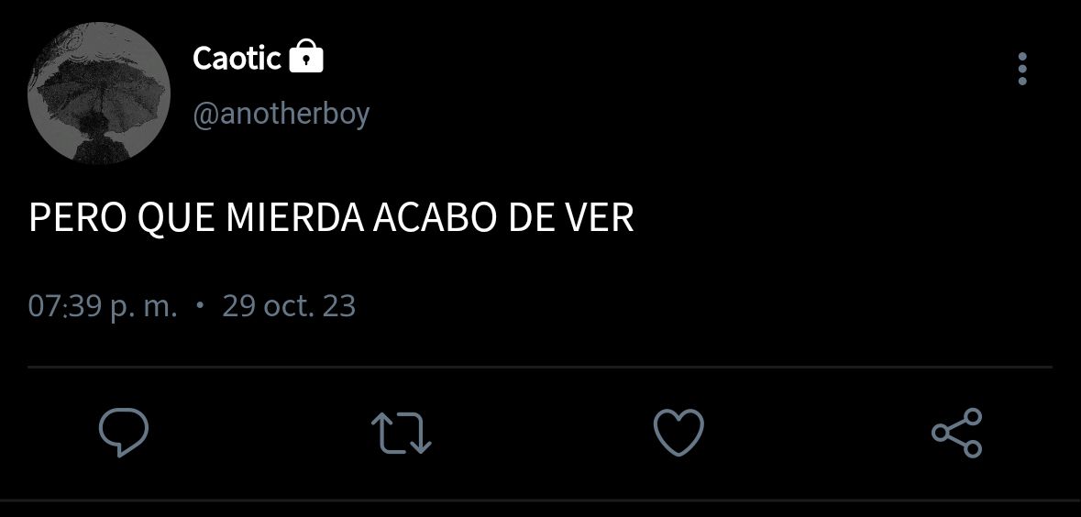Viewport: 1081px width, 517px height.
Task: Open the @anotherboy handle link
Action: click(281, 114)
